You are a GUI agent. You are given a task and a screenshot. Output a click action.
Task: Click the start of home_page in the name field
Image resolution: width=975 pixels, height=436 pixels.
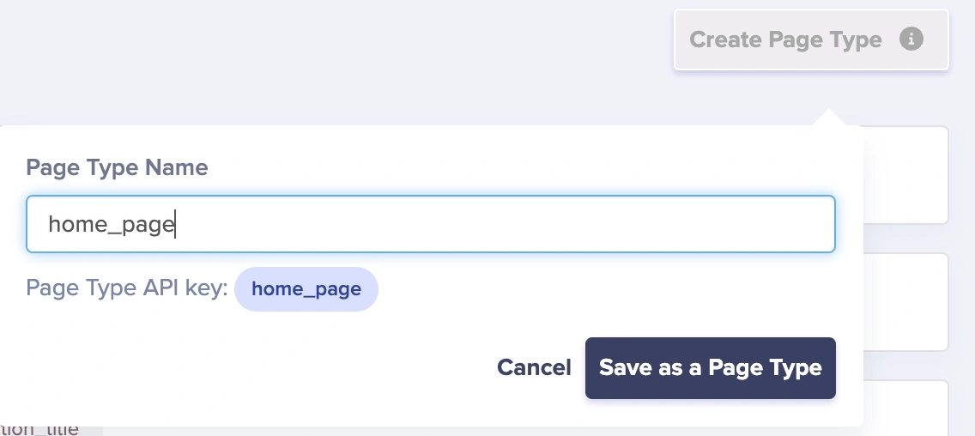50,225
